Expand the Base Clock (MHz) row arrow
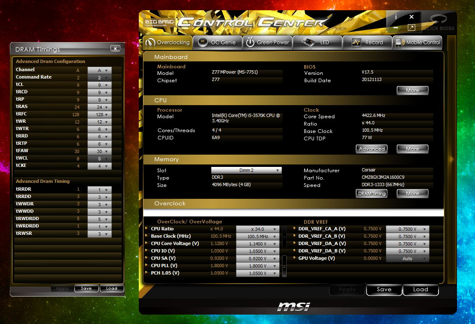Viewport: 475px width, 324px height. pos(147,236)
